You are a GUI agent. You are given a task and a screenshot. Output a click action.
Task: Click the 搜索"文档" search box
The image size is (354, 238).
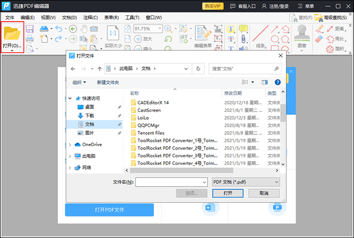pyautogui.click(x=245, y=69)
